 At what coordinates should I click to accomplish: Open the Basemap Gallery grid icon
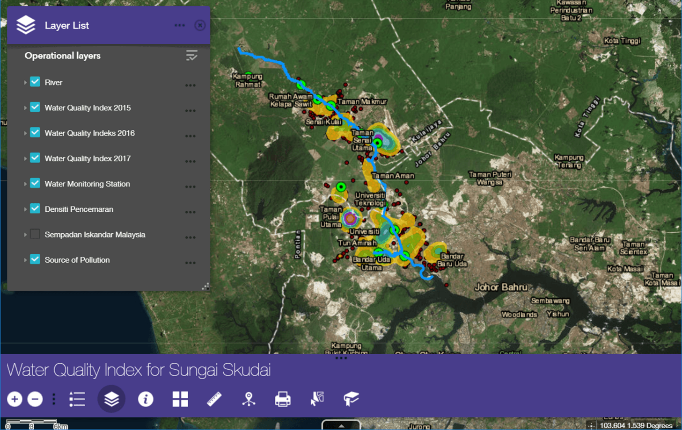(x=180, y=399)
